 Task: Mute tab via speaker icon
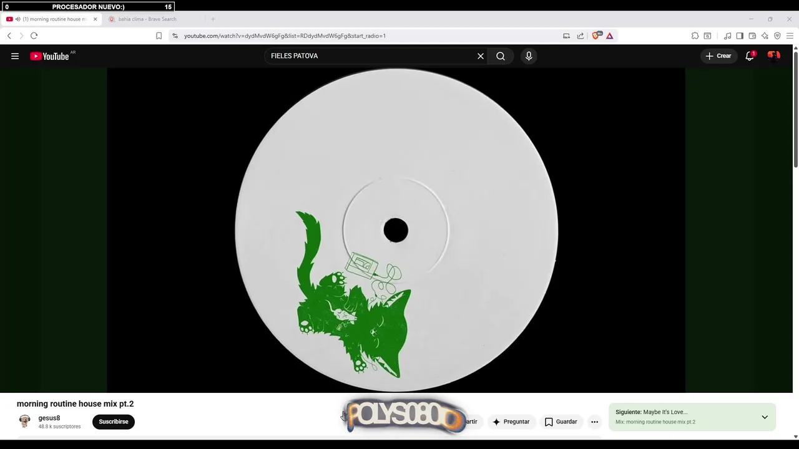click(x=17, y=19)
